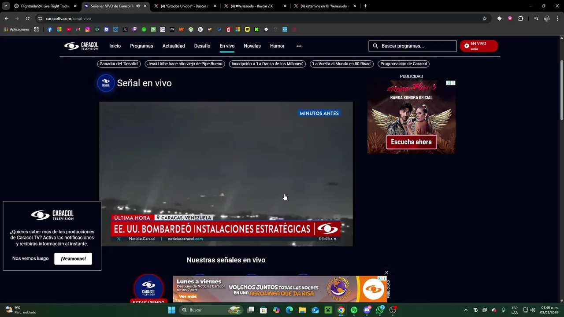Open the YouTube bookmark
The height and width of the screenshot is (317, 564).
pyautogui.click(x=69, y=29)
